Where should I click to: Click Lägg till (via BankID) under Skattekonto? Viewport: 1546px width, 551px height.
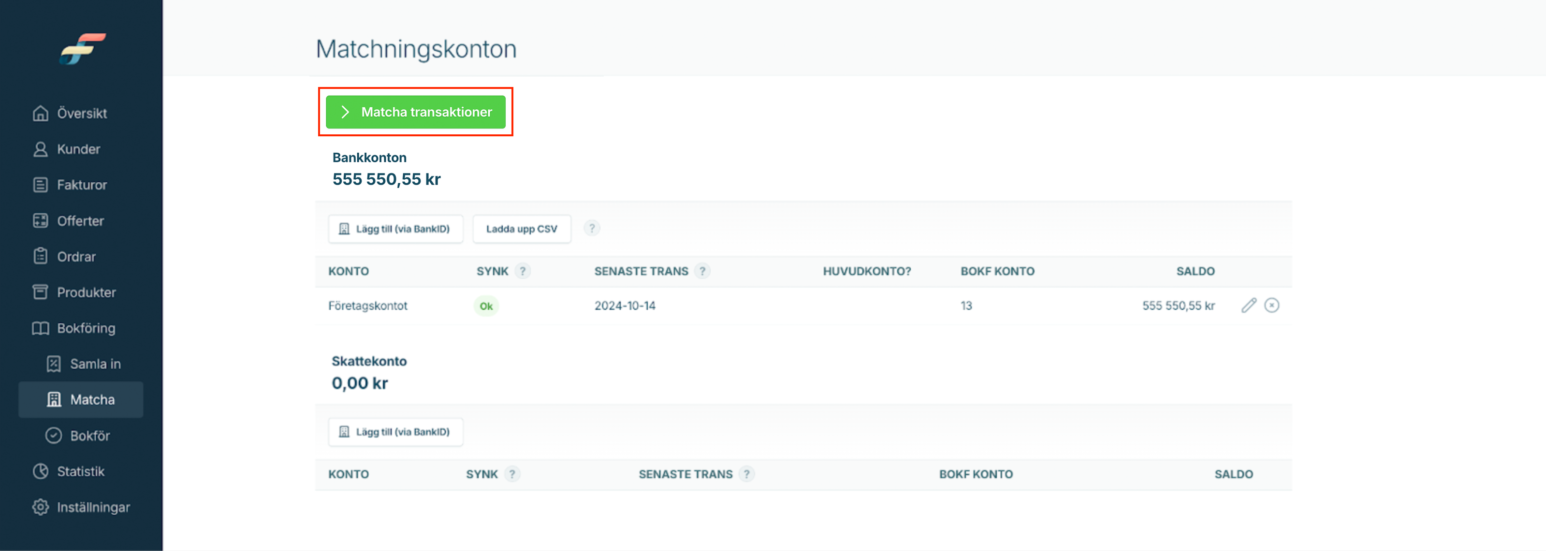point(395,432)
